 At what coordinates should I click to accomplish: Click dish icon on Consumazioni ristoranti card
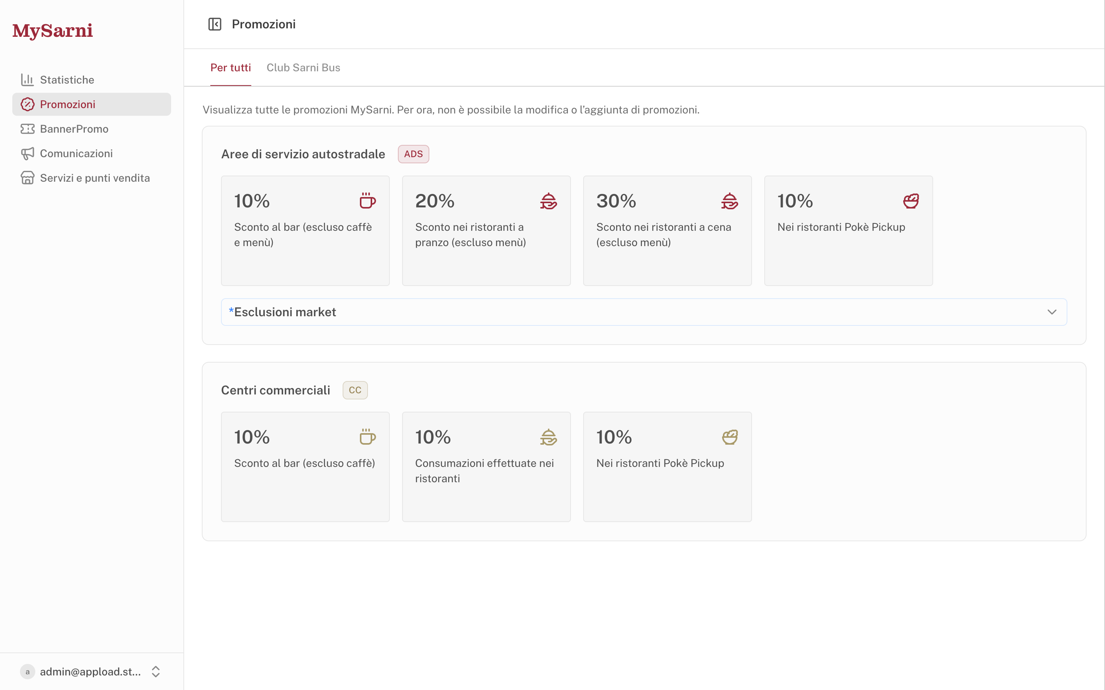[x=548, y=437]
